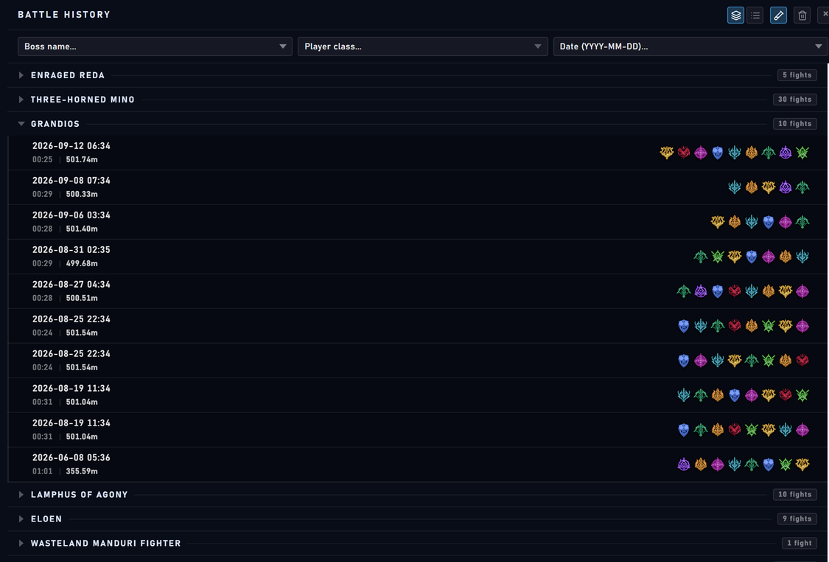Screen dimensions: 829x562
Task: Select purple class icon in 2026-09-08 07:34 fight
Action: click(x=786, y=187)
